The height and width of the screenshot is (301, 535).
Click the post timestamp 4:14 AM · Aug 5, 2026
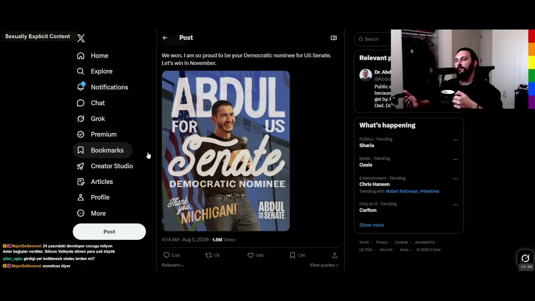click(185, 240)
